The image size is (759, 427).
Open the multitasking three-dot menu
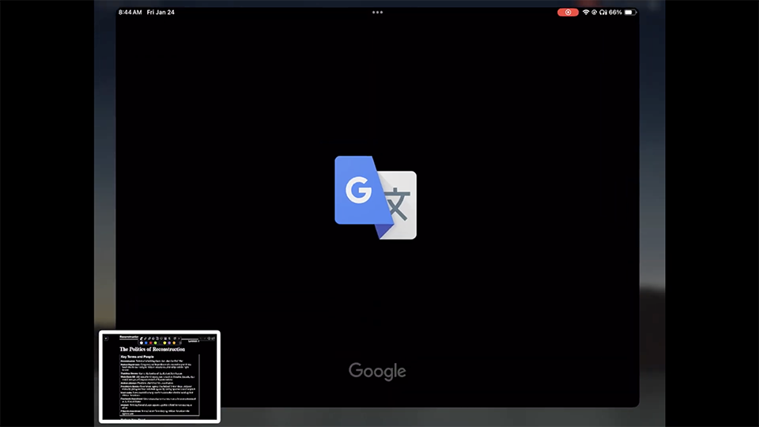tap(378, 12)
